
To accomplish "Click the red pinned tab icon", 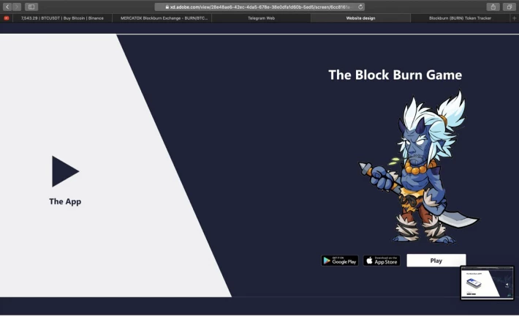I will [7, 18].
